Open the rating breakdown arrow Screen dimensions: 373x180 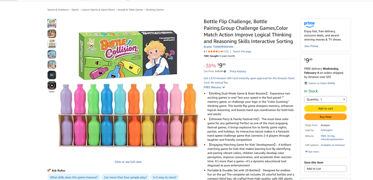pyautogui.click(x=222, y=52)
